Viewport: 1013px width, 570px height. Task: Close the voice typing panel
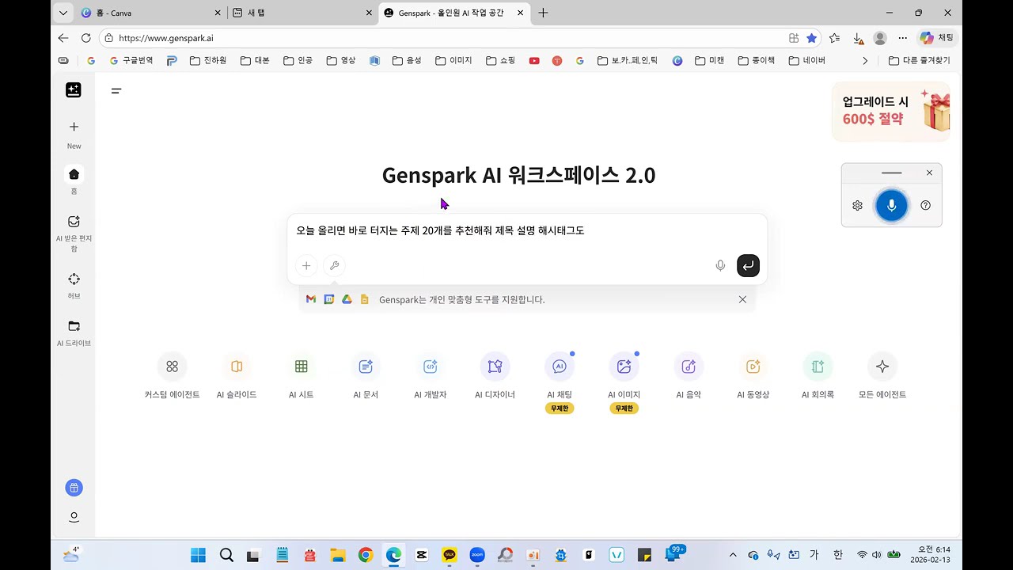[929, 173]
